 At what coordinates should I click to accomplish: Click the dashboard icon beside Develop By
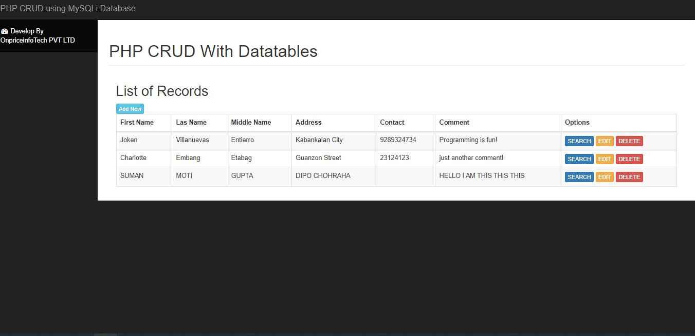coord(4,31)
